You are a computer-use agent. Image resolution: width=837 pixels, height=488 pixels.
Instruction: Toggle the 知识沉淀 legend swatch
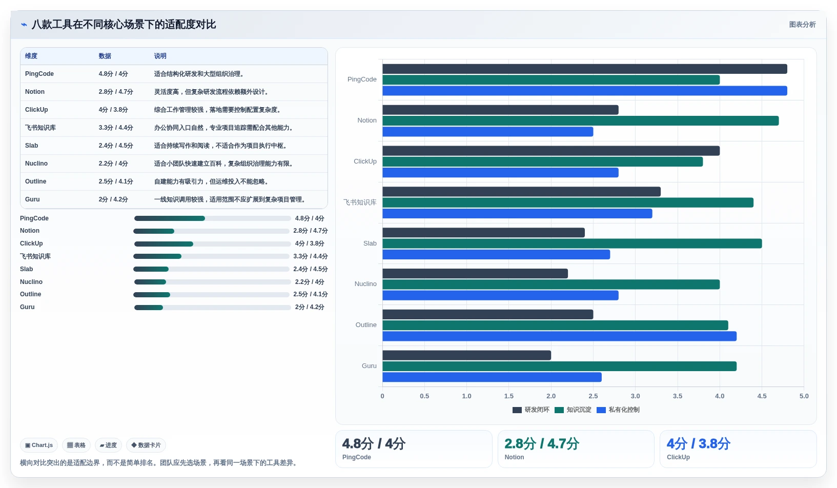pos(559,410)
